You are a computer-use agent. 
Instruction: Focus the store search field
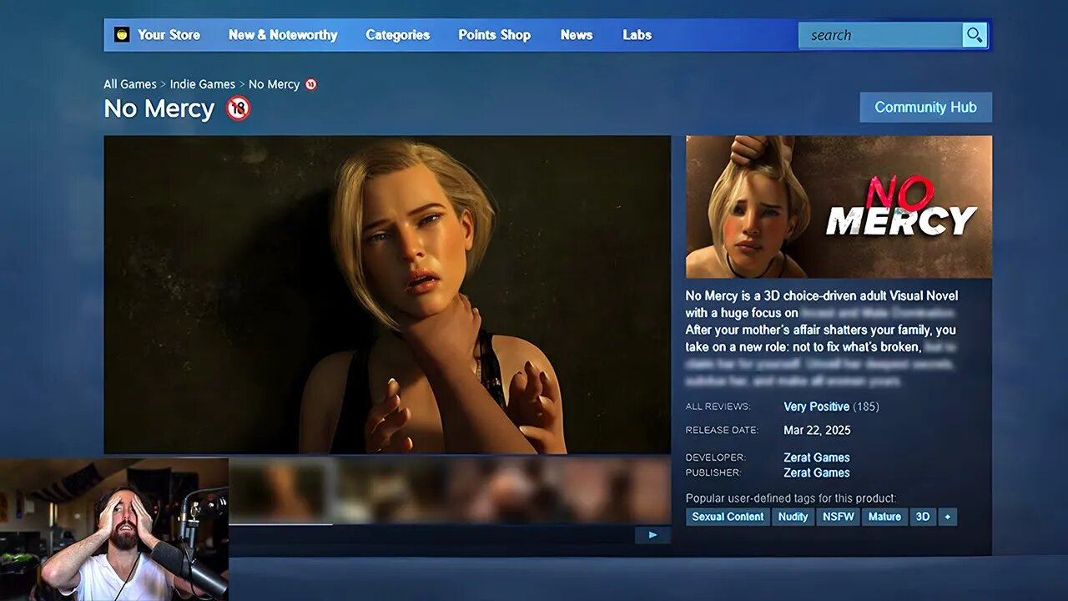click(x=880, y=35)
